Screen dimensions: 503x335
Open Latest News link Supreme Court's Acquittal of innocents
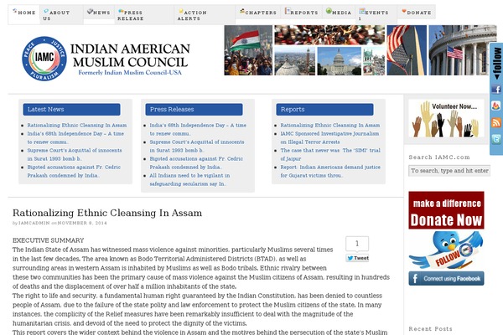(75, 154)
